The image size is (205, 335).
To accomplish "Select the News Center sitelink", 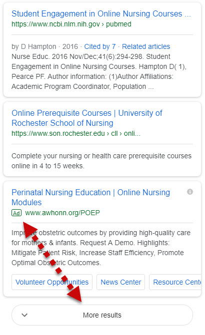I will click(120, 282).
